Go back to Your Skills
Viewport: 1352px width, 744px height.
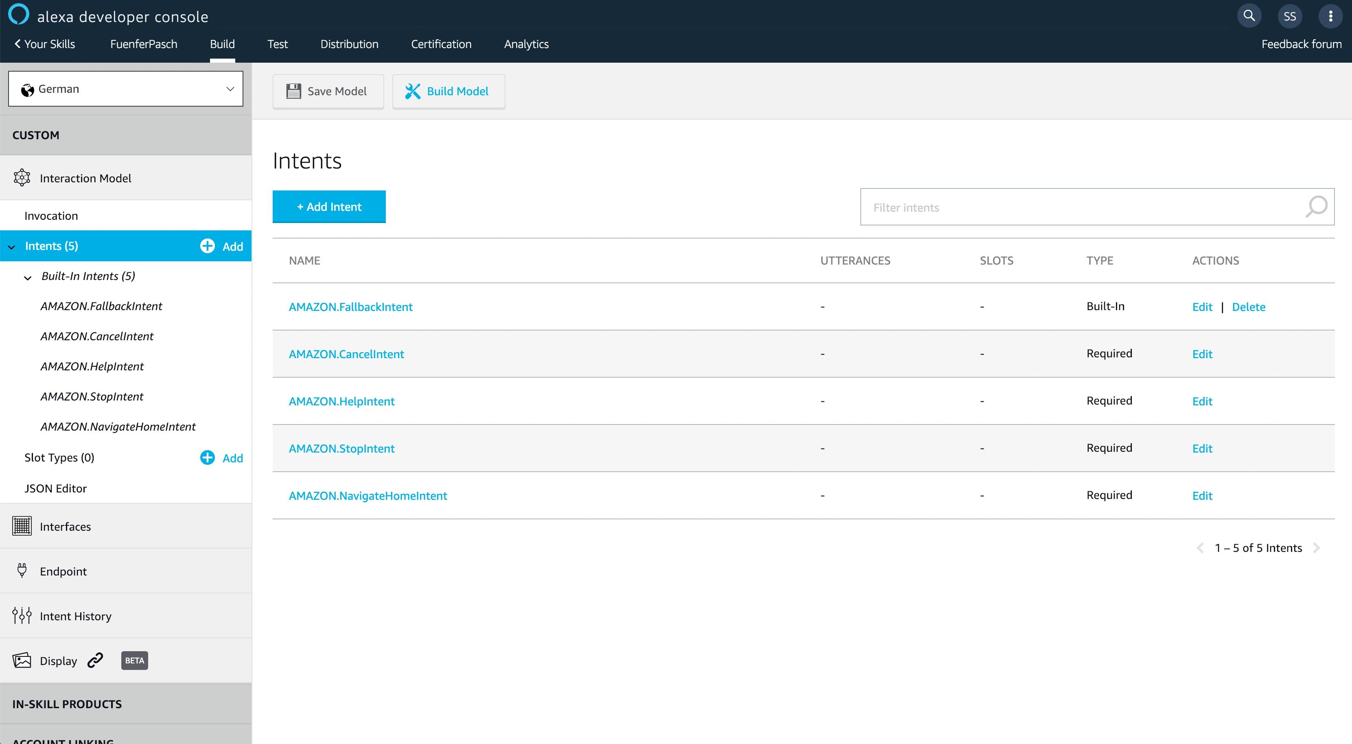coord(45,44)
